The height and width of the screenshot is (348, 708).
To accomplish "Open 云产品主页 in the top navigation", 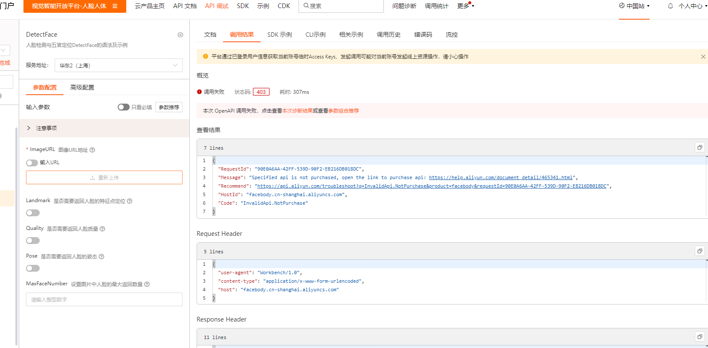I will point(150,6).
